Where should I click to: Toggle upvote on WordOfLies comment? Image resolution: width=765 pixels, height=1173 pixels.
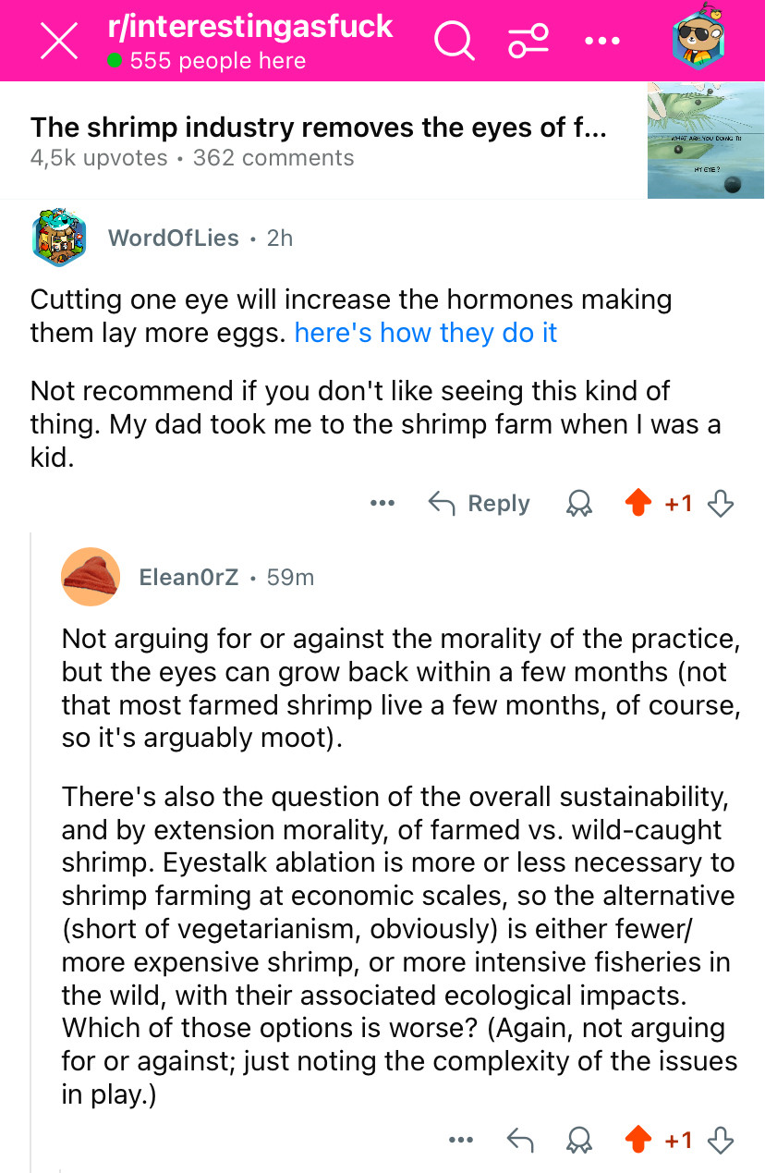click(638, 504)
